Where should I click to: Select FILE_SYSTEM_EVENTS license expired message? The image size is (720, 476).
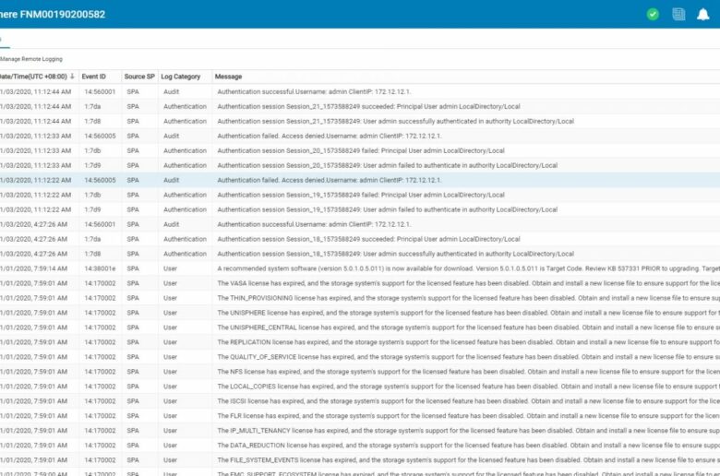pos(468,460)
